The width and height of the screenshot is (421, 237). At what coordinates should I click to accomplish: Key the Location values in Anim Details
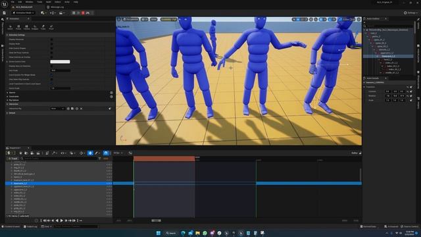[411, 92]
